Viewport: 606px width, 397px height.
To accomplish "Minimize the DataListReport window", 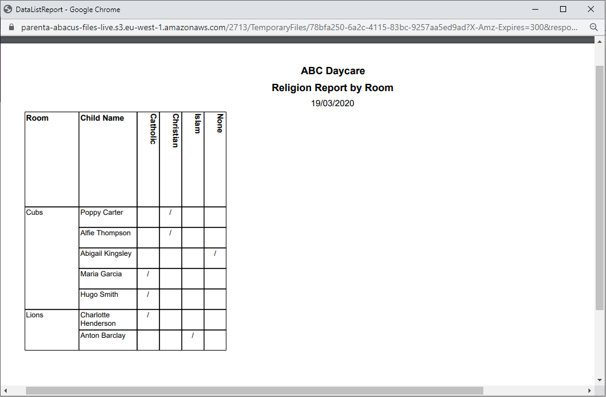I will 535,9.
